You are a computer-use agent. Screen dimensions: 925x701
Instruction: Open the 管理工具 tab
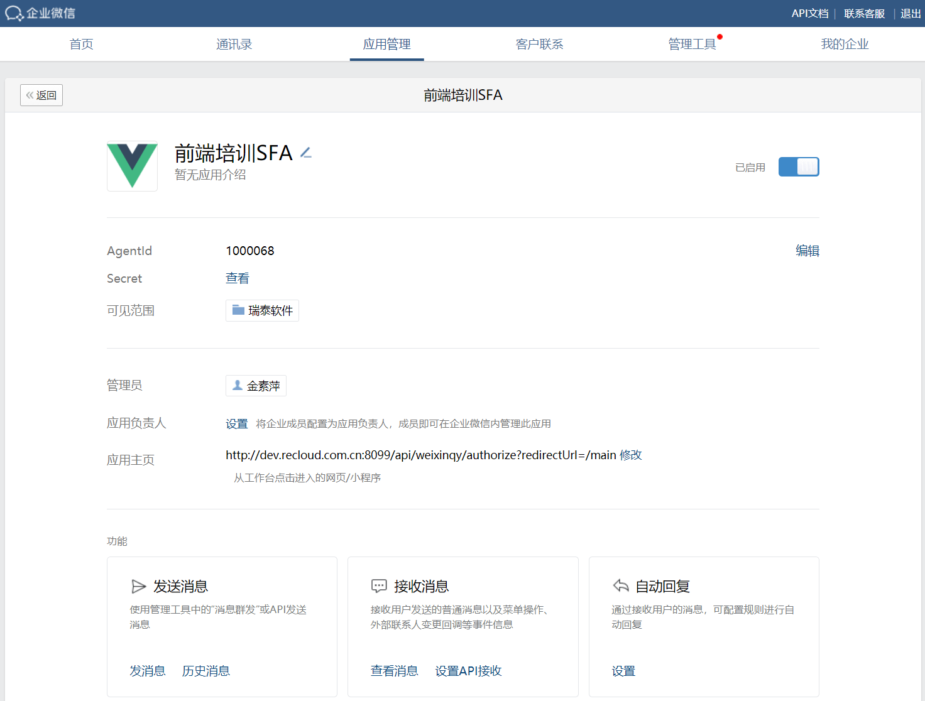[692, 44]
